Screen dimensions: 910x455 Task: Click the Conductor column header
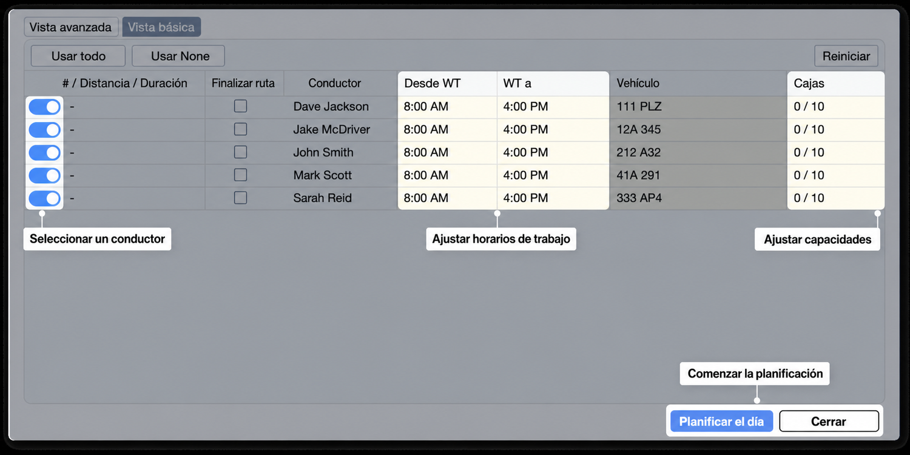[335, 83]
